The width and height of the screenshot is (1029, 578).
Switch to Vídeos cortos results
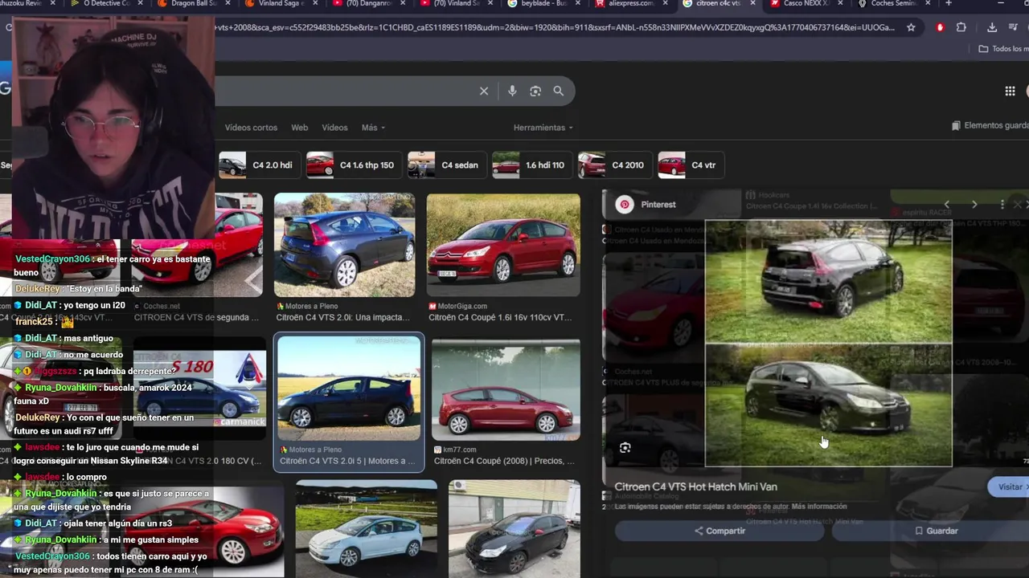251,128
